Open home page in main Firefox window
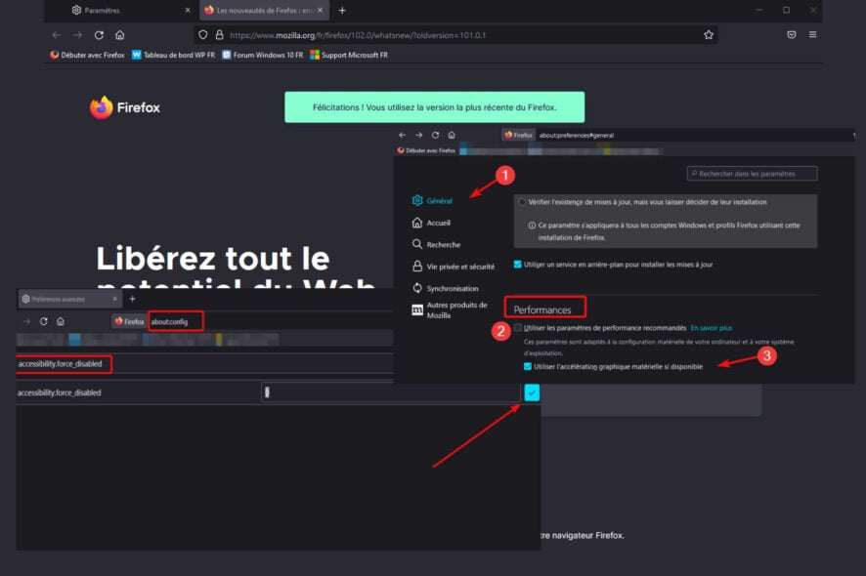The height and width of the screenshot is (576, 866). click(x=120, y=35)
